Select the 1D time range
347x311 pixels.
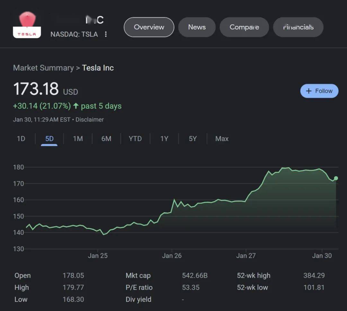21,139
